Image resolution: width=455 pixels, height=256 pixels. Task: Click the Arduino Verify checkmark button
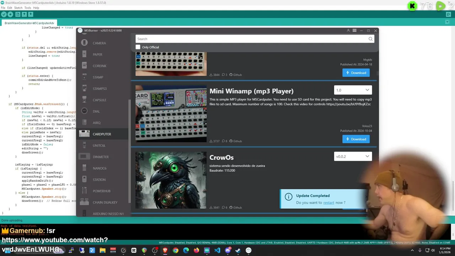[4, 15]
